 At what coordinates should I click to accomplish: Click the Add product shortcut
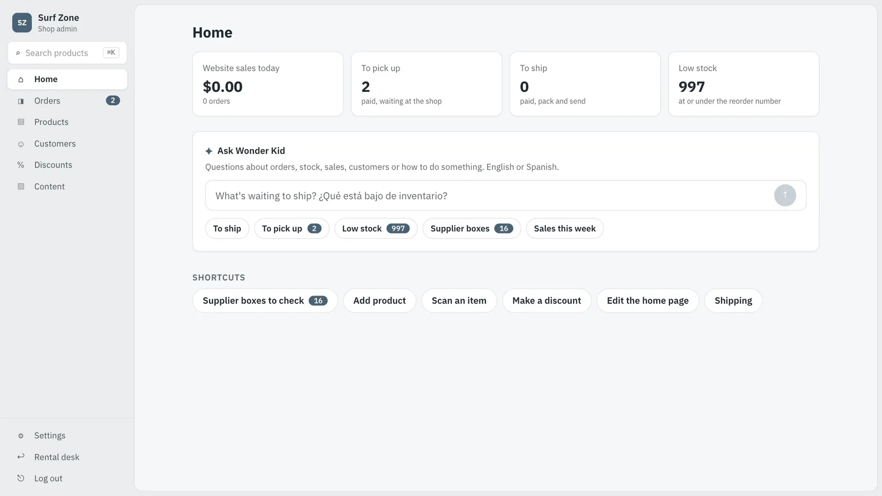[380, 301]
